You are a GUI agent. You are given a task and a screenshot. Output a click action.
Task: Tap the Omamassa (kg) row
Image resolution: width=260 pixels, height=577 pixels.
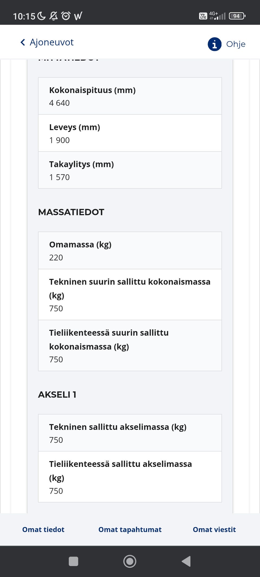click(130, 250)
